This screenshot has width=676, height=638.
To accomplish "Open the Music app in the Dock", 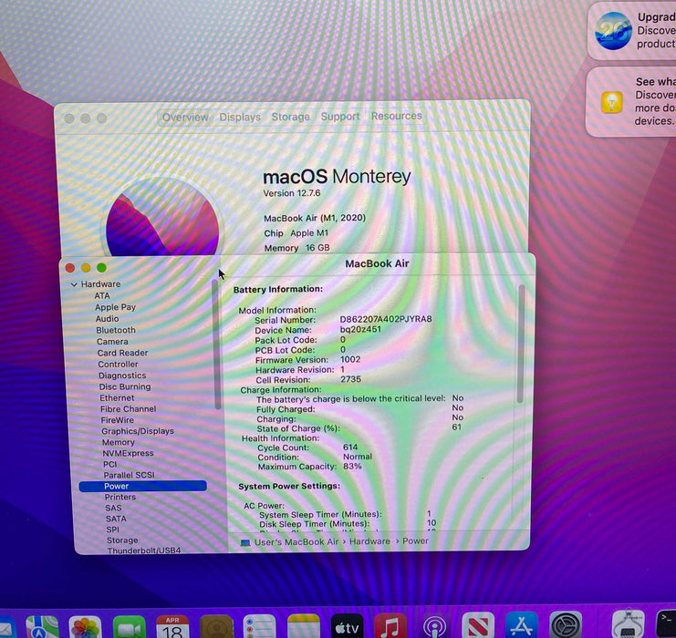I will coord(390,625).
